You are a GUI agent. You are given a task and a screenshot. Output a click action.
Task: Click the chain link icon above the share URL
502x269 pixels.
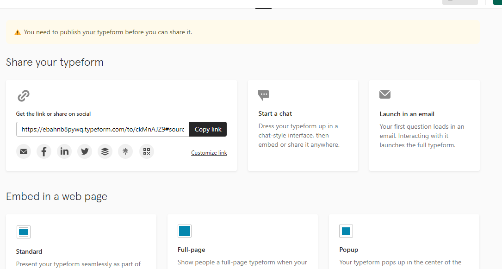tap(24, 96)
